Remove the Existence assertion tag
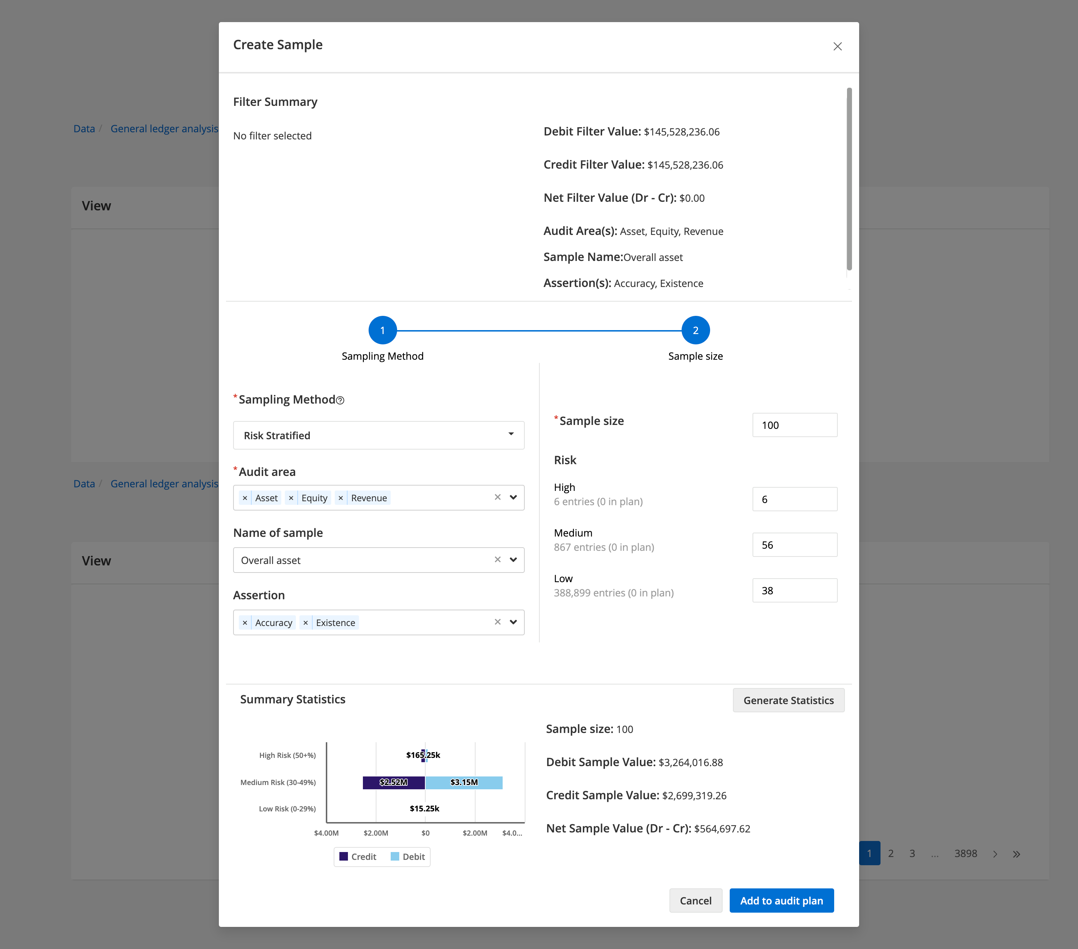 coord(306,622)
